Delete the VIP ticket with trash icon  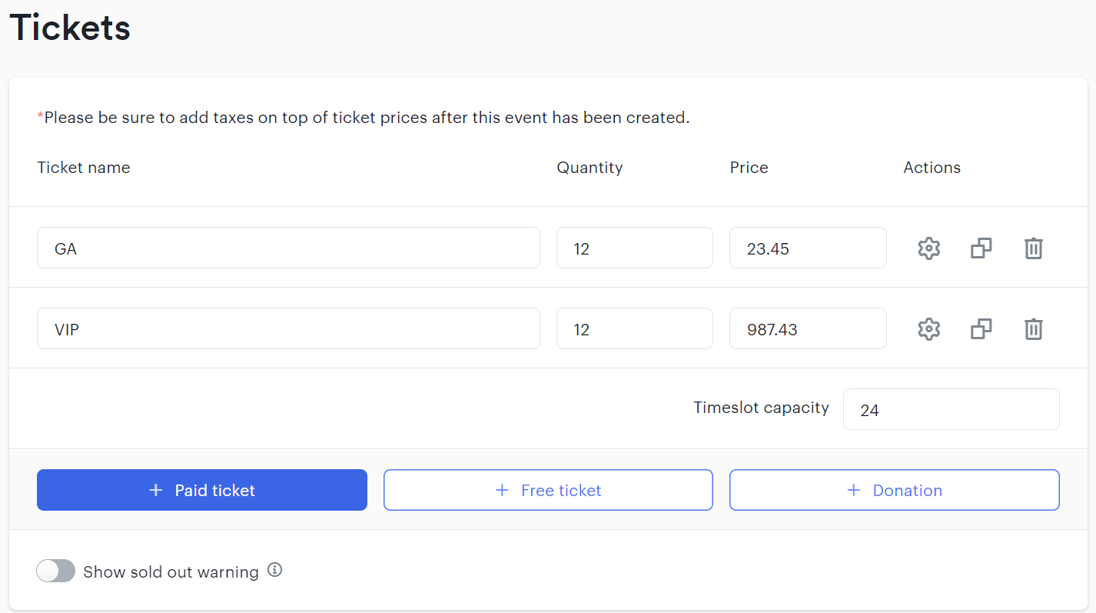[1034, 329]
